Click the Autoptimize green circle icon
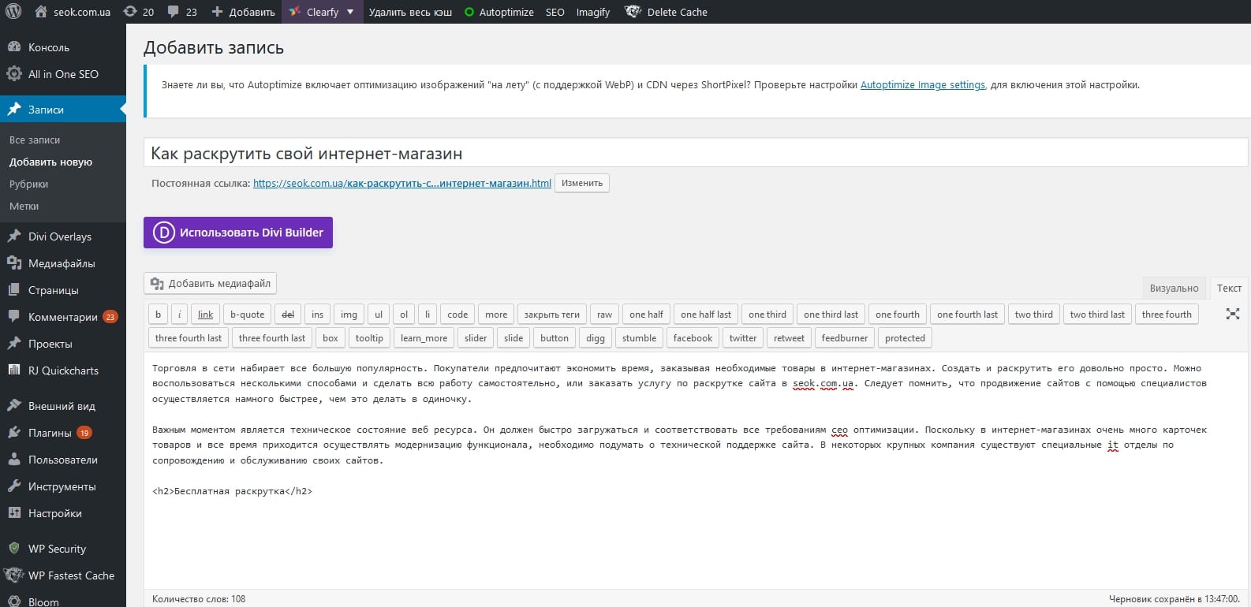Viewport: 1251px width, 607px height. coord(469,12)
